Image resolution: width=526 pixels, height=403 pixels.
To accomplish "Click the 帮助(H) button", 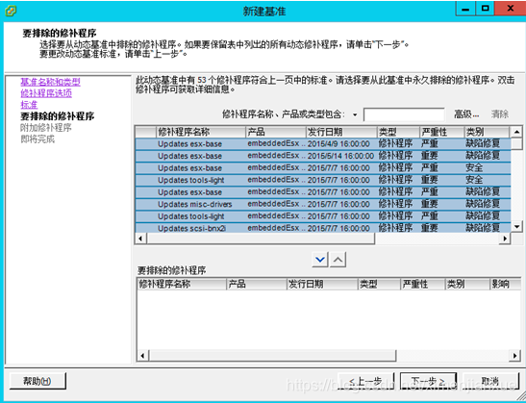I will 38,381.
